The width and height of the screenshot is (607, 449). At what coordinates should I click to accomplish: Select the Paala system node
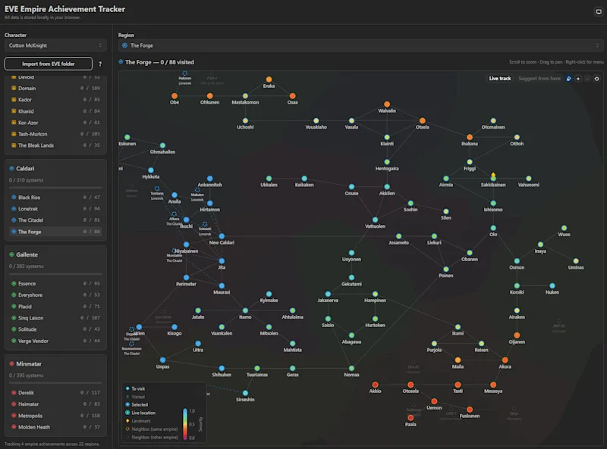coord(410,418)
